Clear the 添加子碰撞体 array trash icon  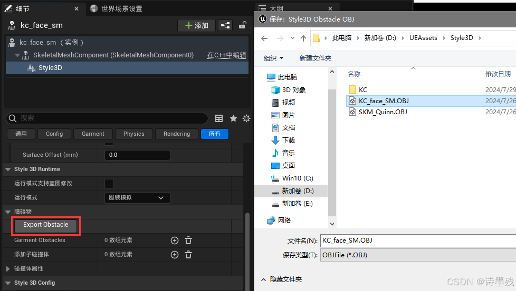pyautogui.click(x=188, y=255)
